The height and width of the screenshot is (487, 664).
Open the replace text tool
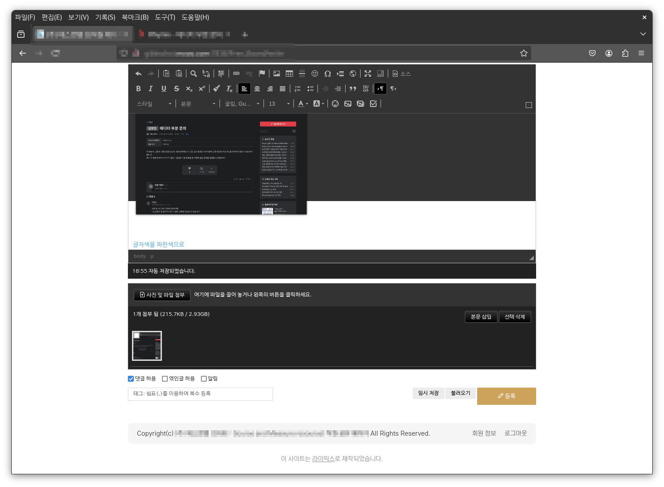pyautogui.click(x=206, y=74)
